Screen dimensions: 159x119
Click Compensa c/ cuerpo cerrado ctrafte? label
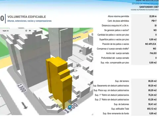113,49
